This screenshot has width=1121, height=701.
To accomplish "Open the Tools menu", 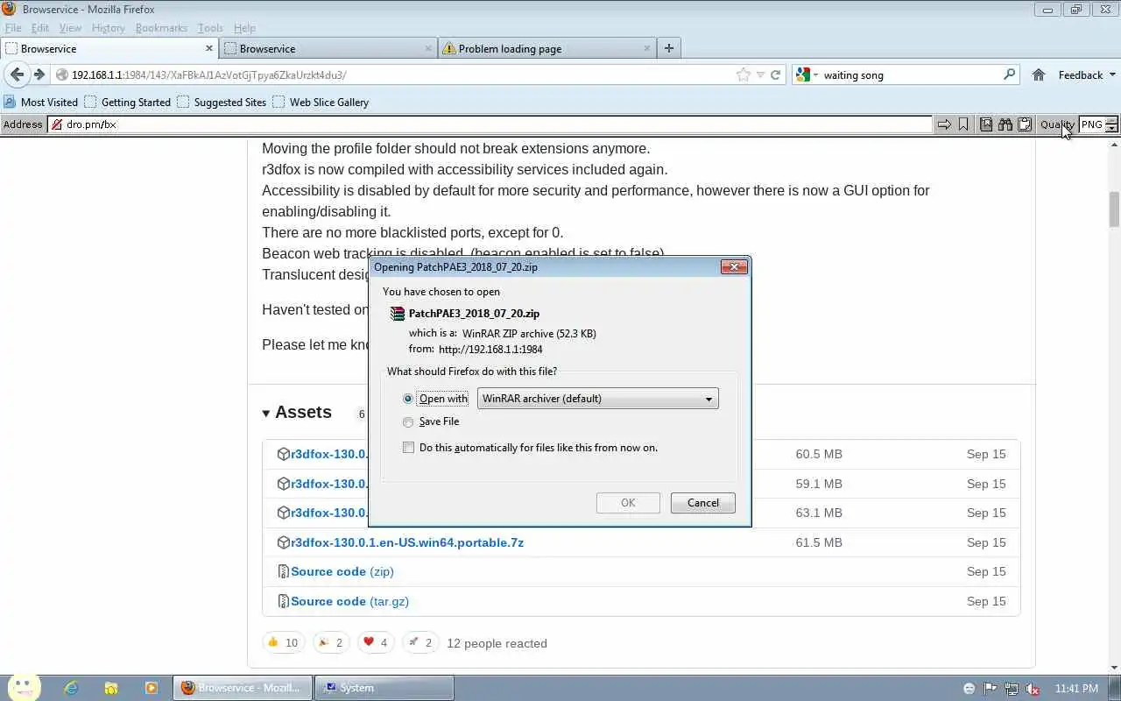I will coord(210,28).
